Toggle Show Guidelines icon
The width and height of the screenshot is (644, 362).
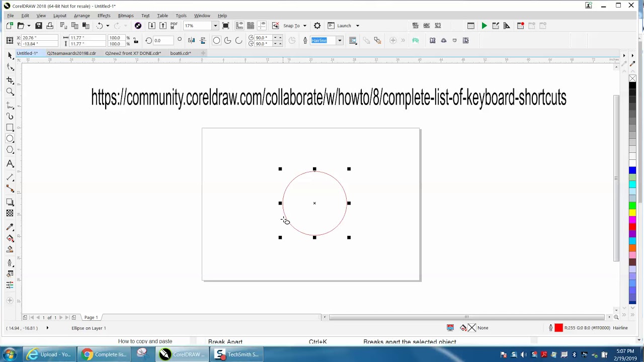261,26
